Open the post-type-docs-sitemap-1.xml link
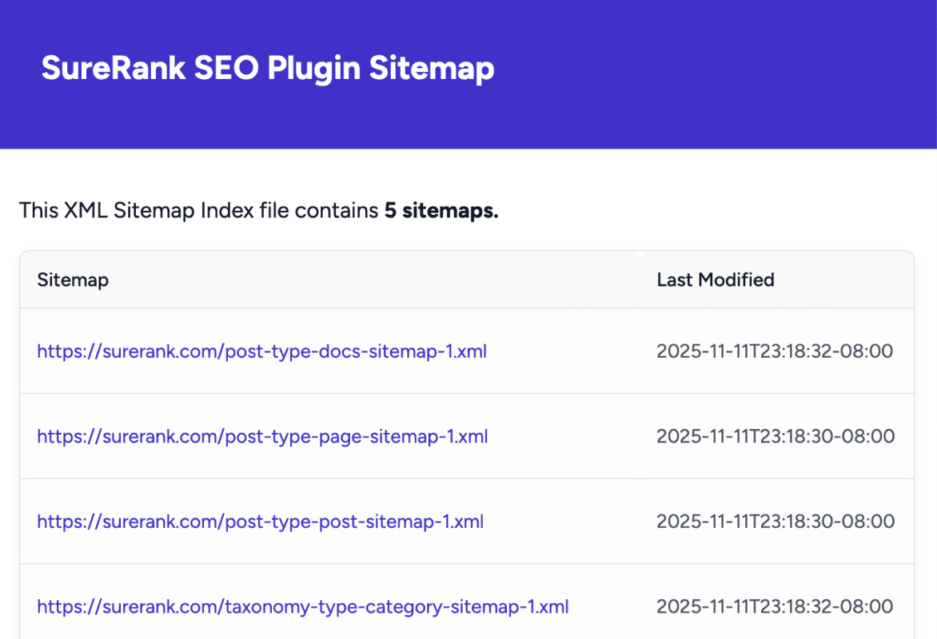 (x=261, y=351)
